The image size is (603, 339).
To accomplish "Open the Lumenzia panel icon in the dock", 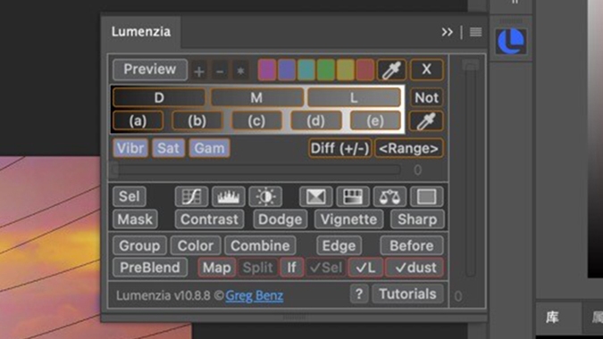I will pyautogui.click(x=511, y=41).
